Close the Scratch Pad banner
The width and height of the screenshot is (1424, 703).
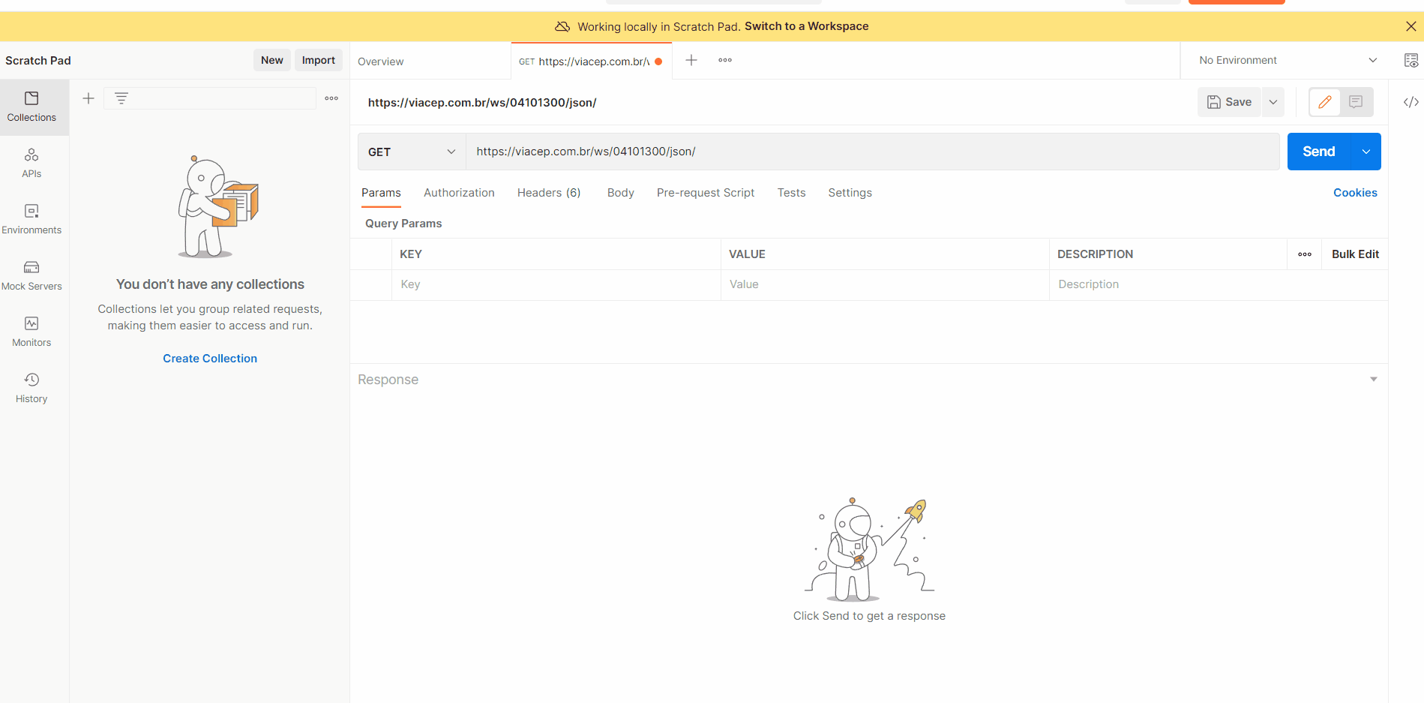[1411, 26]
